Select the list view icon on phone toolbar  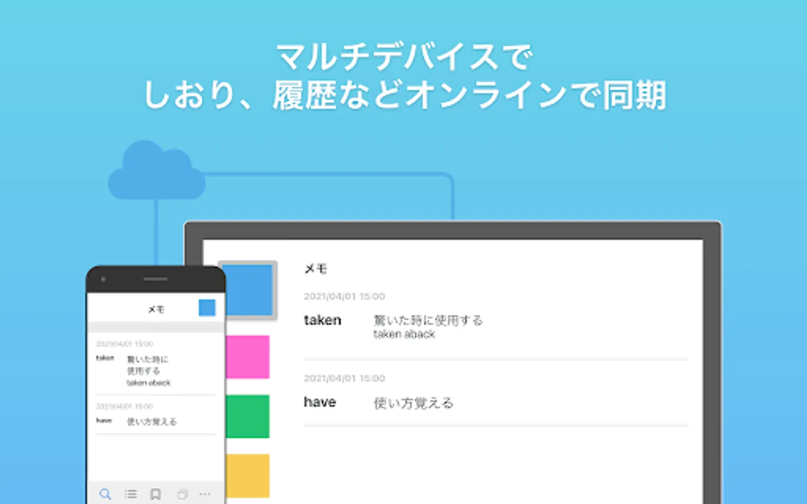click(131, 494)
